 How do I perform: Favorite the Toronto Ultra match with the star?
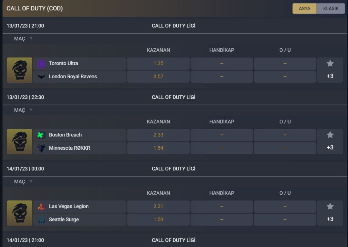coord(330,63)
